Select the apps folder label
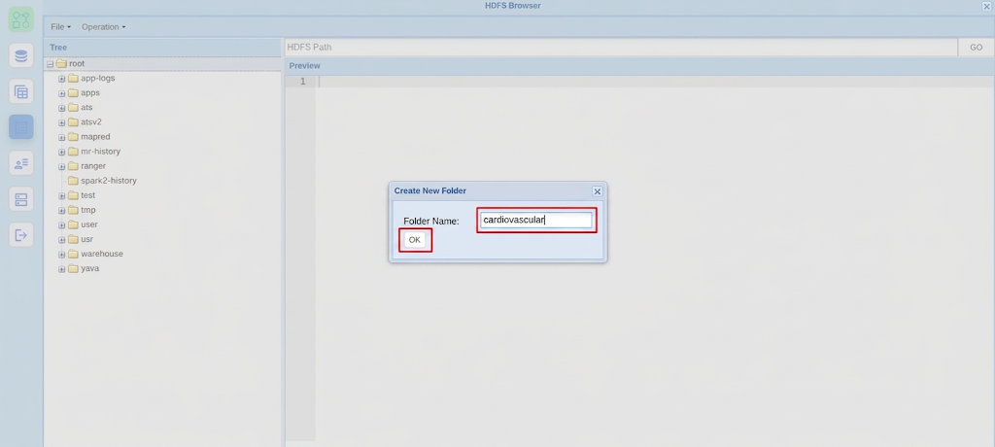The height and width of the screenshot is (447, 995). (90, 92)
